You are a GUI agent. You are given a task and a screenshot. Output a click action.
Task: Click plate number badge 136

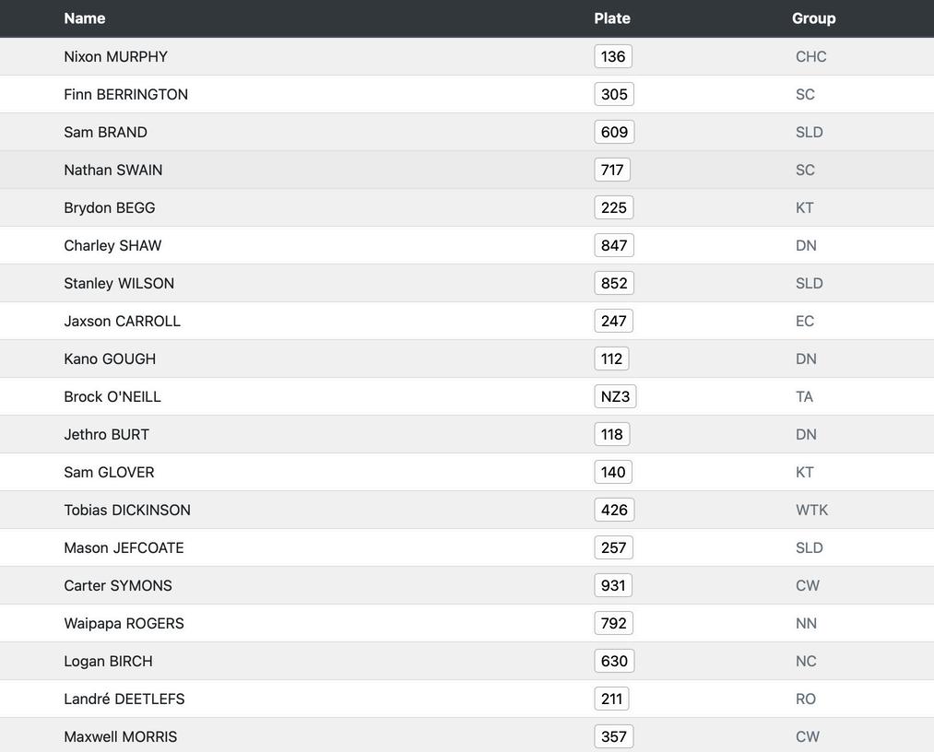pos(613,56)
